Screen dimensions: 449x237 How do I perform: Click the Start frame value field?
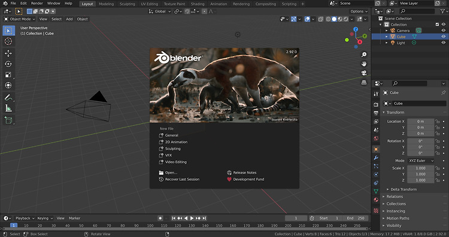pyautogui.click(x=329, y=218)
